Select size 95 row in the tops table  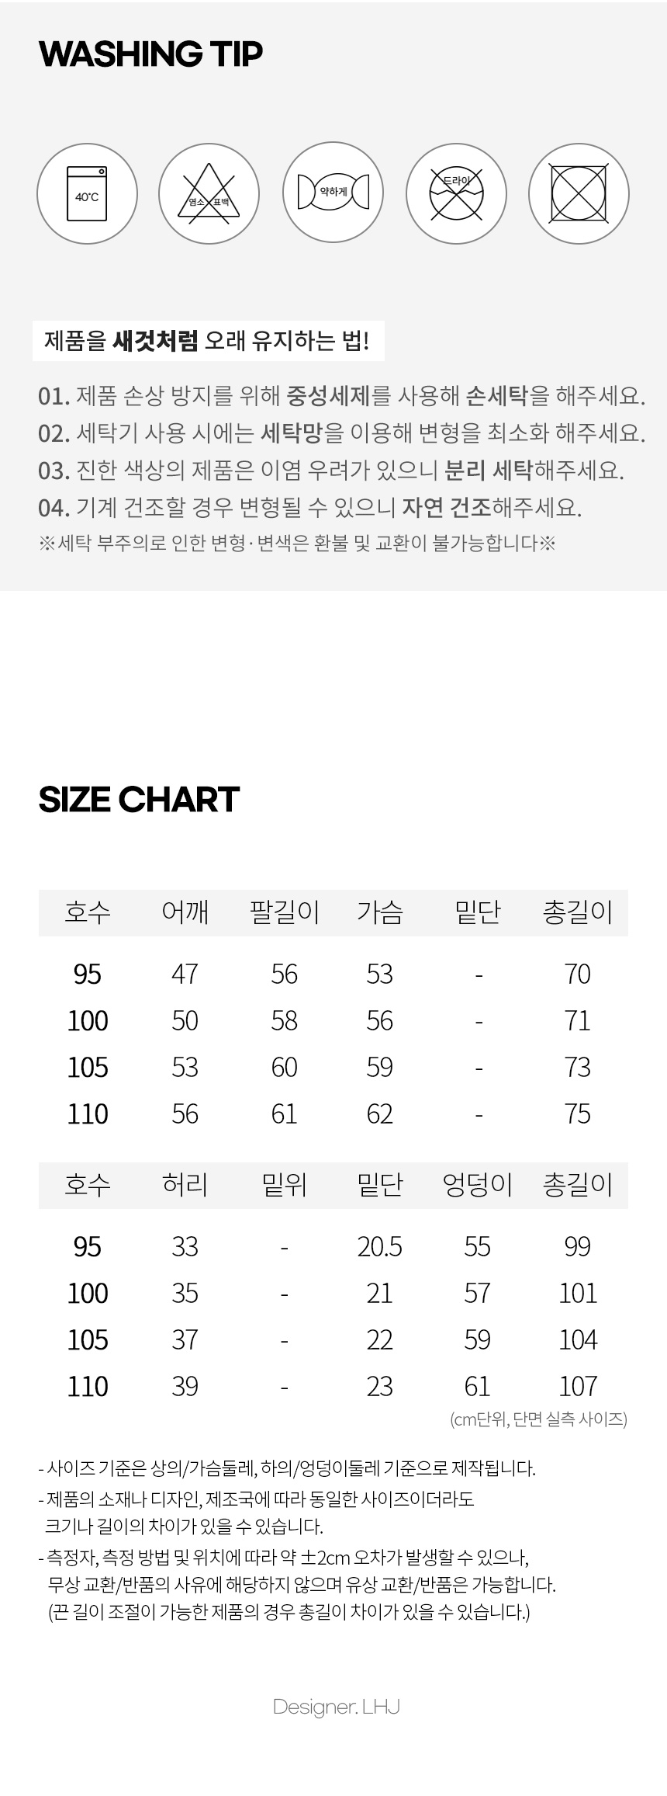(x=333, y=974)
